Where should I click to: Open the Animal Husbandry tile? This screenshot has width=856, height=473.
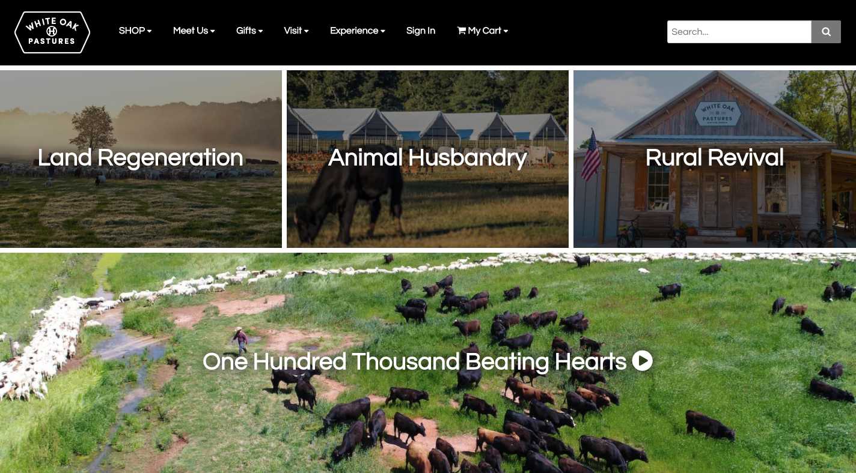point(427,159)
